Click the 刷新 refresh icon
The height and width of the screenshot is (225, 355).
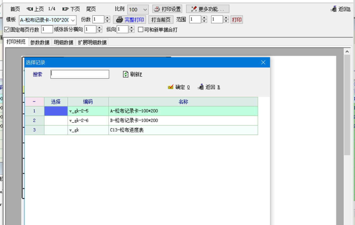tap(125, 74)
